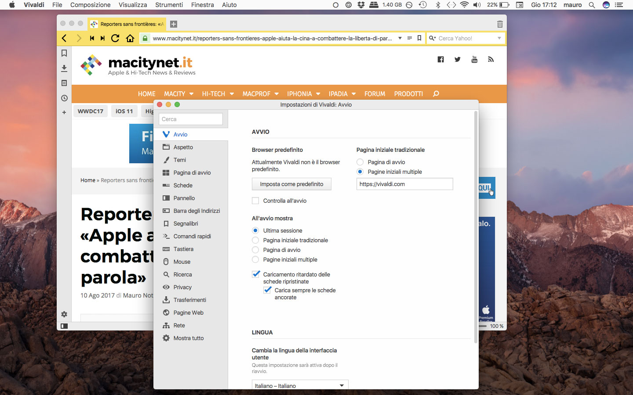The width and height of the screenshot is (633, 395).
Task: Click the site search magnifier icon
Action: point(436,93)
